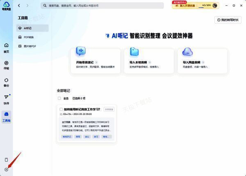246x176 pixels.
Task: Select the 工具箱 toolbox sidebar icon
Action: coord(6,114)
